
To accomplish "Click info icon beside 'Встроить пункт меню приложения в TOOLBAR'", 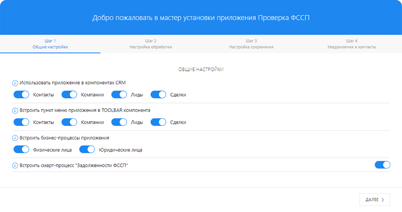I will [15, 110].
